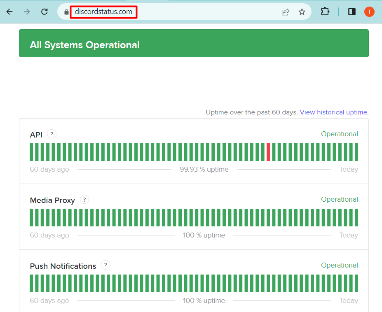Screen dimensions: 382x312
Task: Select the Push Notifications 60 days ago label
Action: click(49, 300)
